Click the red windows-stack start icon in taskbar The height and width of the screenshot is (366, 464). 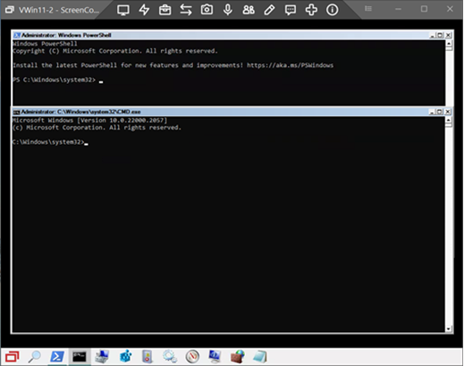click(x=13, y=356)
